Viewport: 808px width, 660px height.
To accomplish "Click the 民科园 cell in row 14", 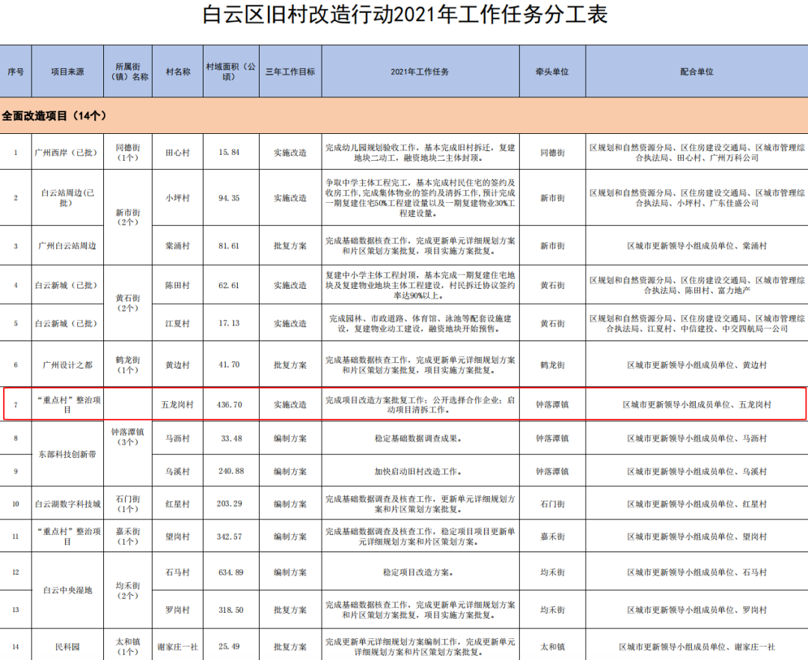I will click(67, 646).
